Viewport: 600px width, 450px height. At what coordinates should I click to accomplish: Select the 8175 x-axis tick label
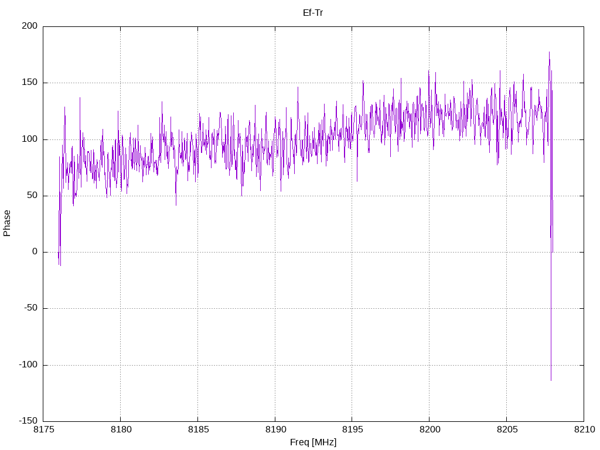point(43,429)
